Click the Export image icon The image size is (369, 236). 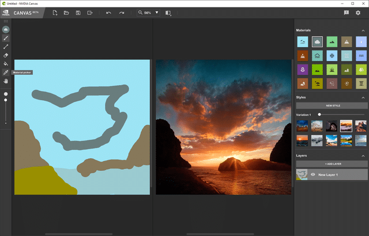click(90, 13)
